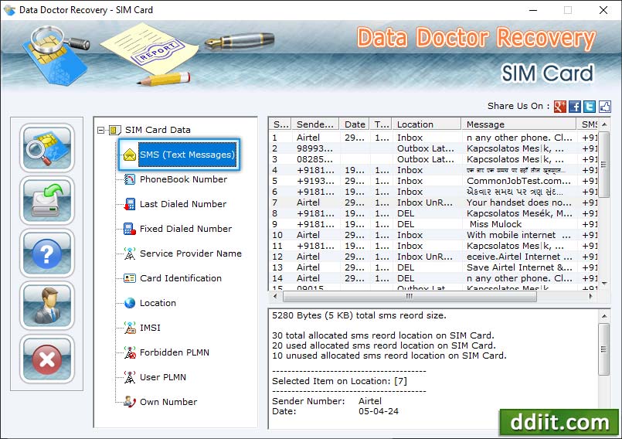This screenshot has width=622, height=439.
Task: Click the horizontal scrollbar of SMS table
Action: coord(410,296)
